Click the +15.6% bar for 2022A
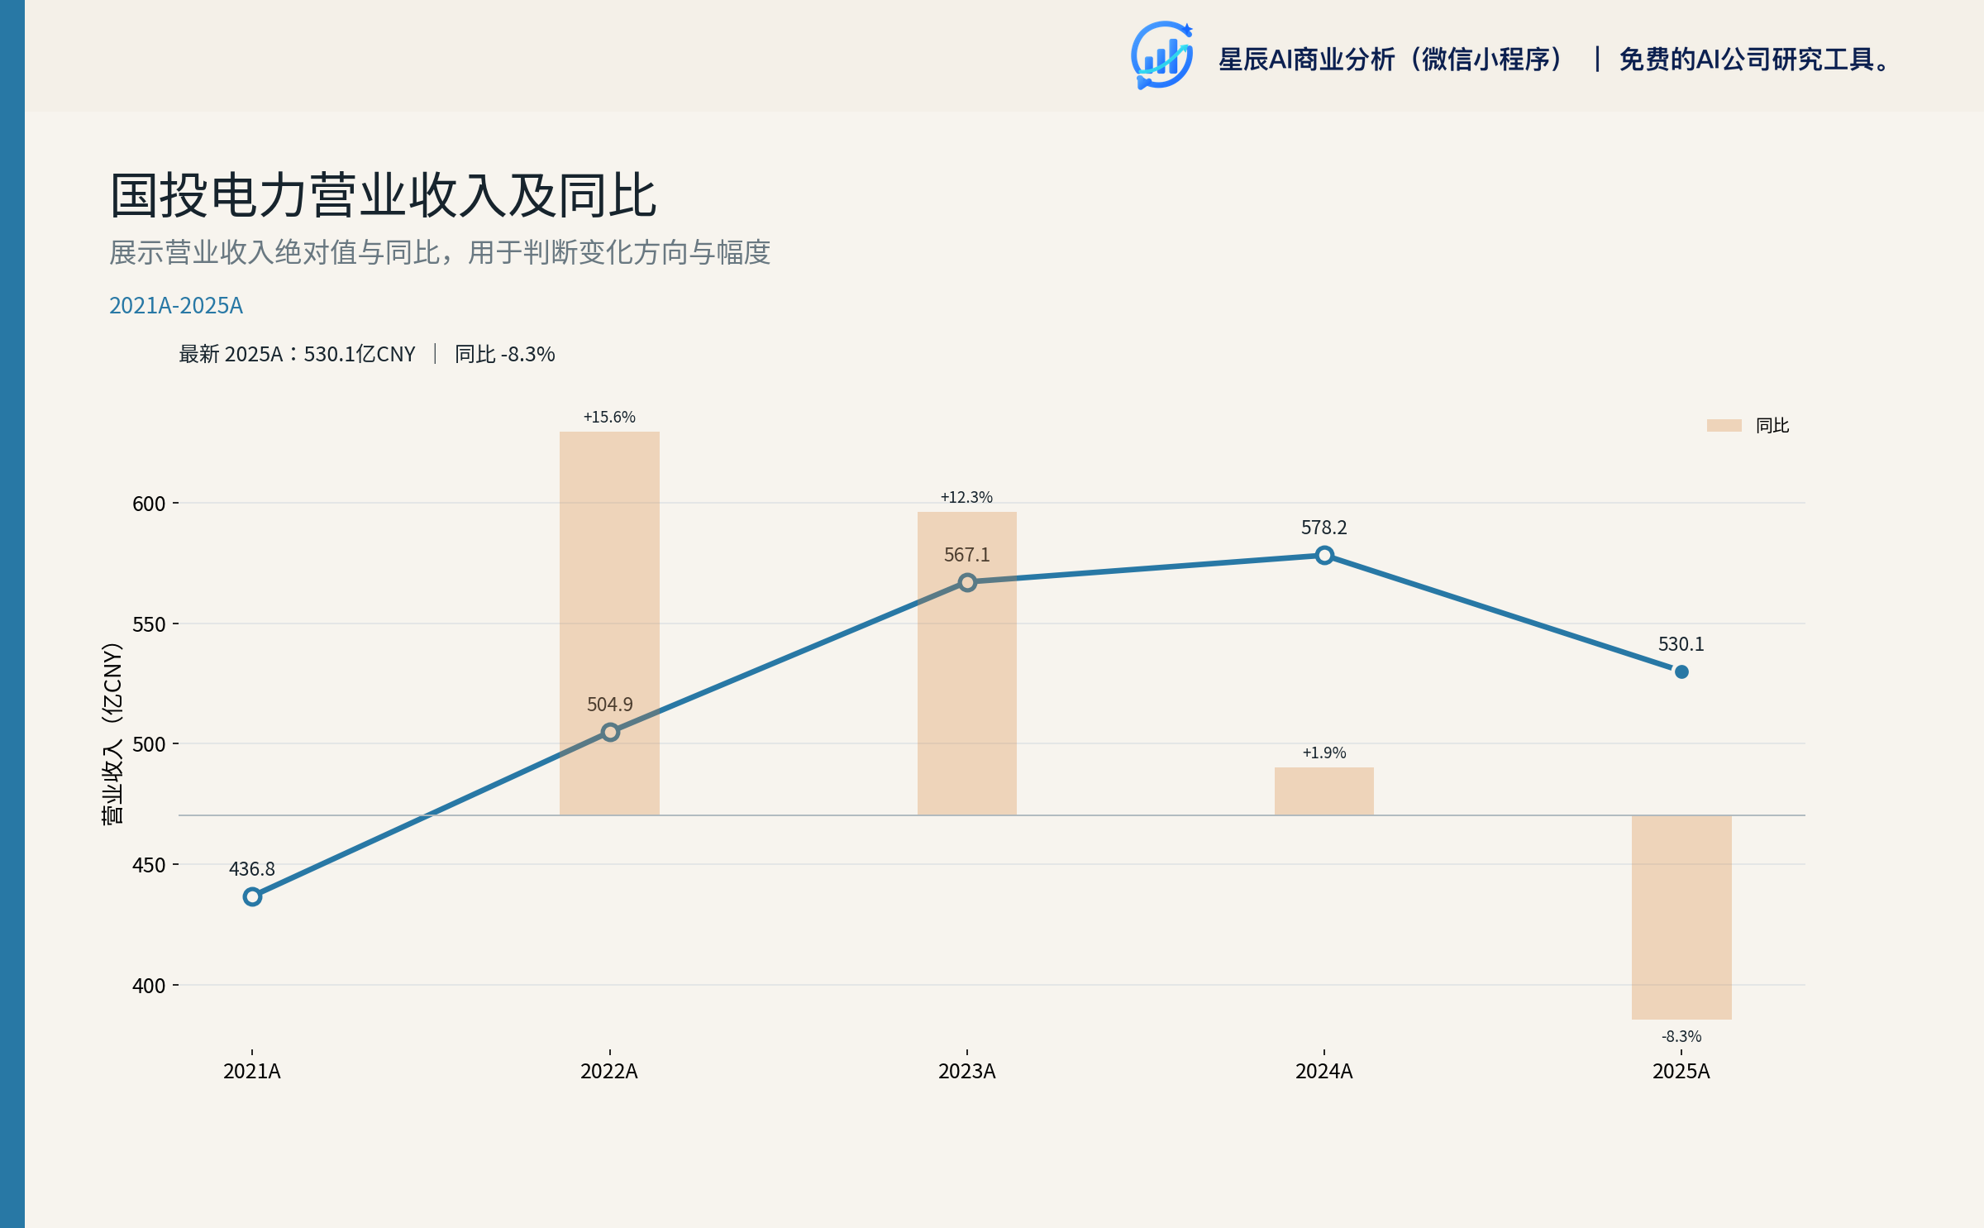 click(x=610, y=623)
